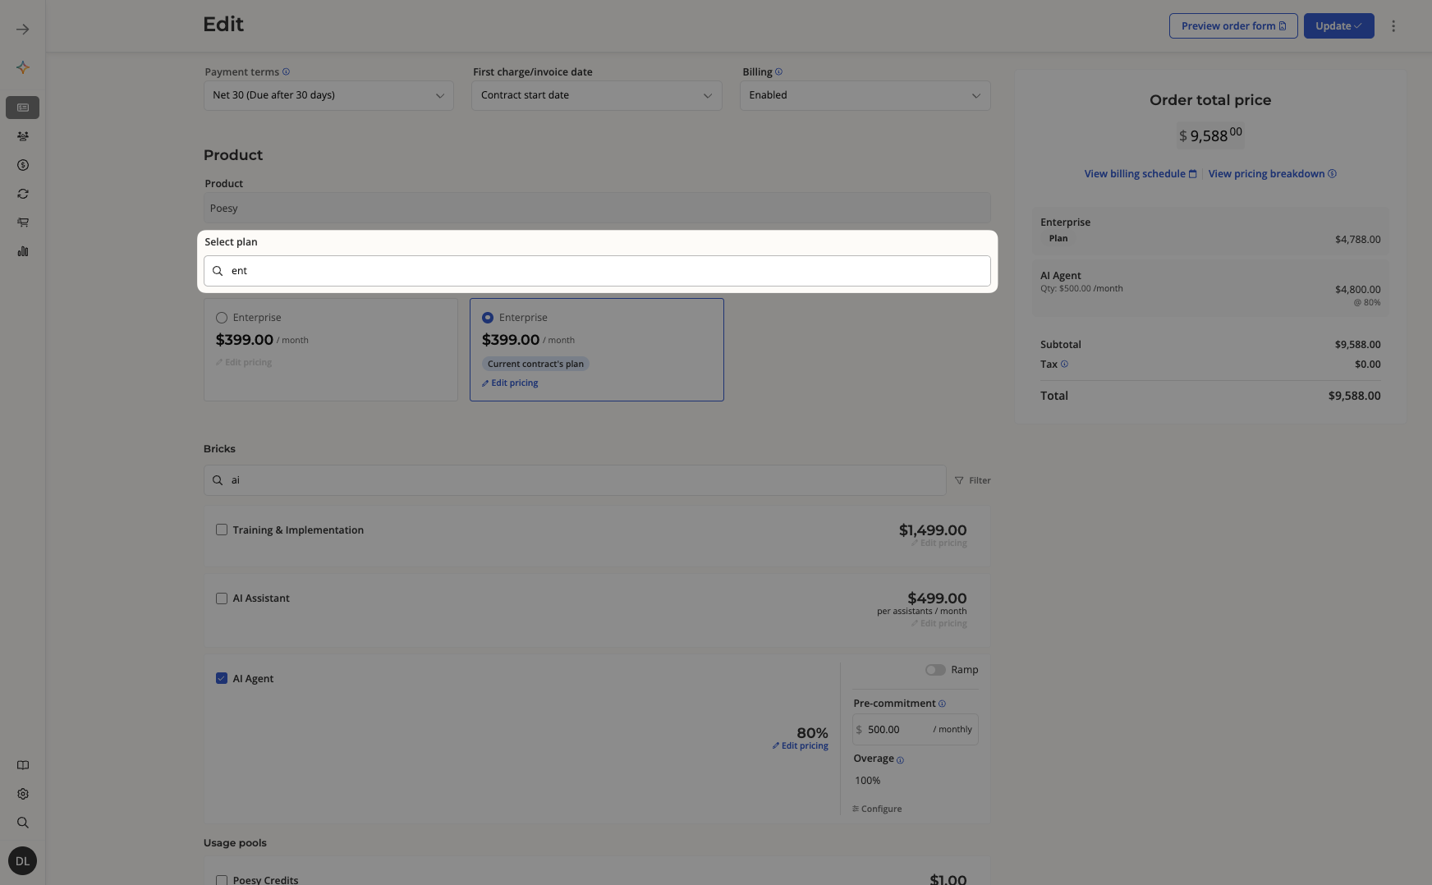Click the Subtotal $9,588.00 value
Image resolution: width=1432 pixels, height=885 pixels.
[x=1357, y=345]
